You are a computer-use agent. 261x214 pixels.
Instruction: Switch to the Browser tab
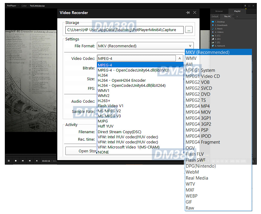tap(219, 11)
